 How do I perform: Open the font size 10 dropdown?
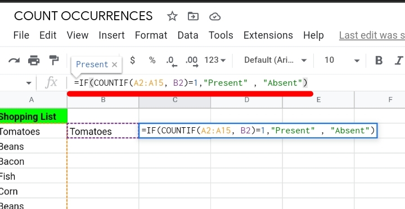point(342,60)
